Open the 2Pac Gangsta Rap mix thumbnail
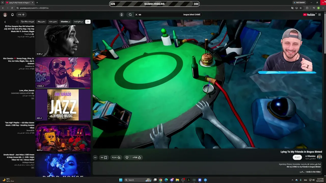This screenshot has width=326, height=183. pos(63,40)
